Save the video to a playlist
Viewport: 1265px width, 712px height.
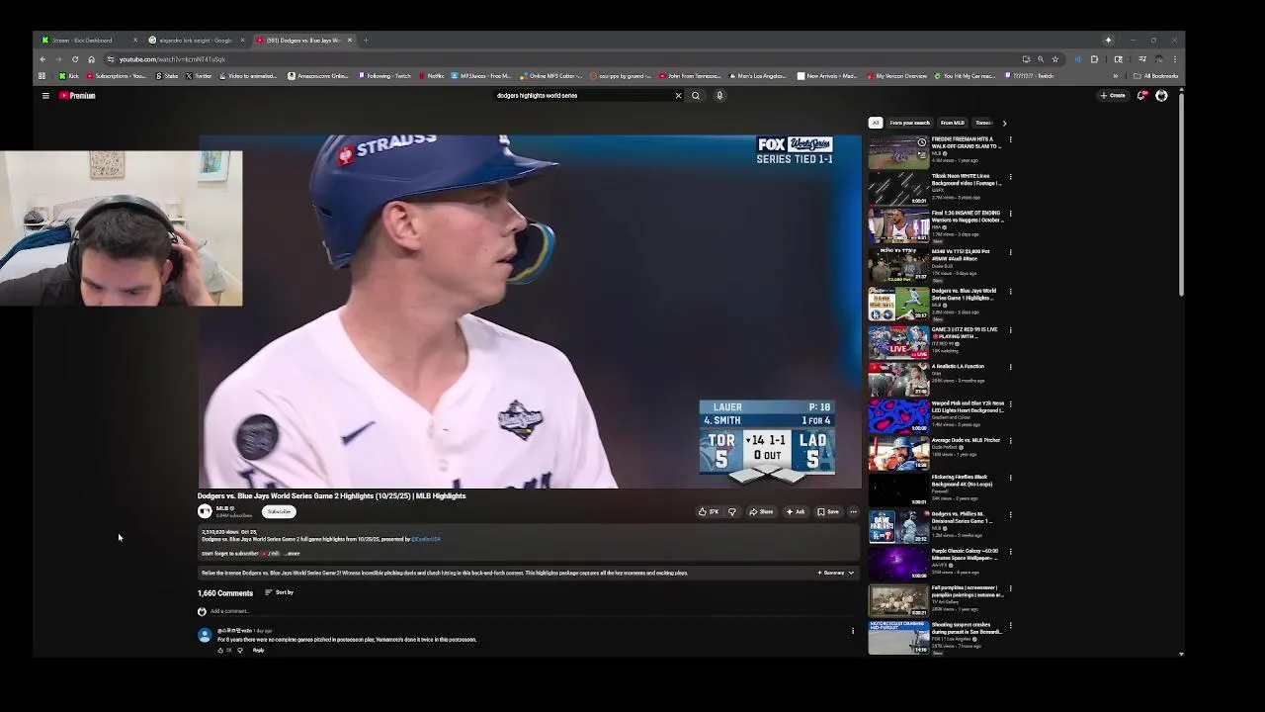tap(828, 512)
